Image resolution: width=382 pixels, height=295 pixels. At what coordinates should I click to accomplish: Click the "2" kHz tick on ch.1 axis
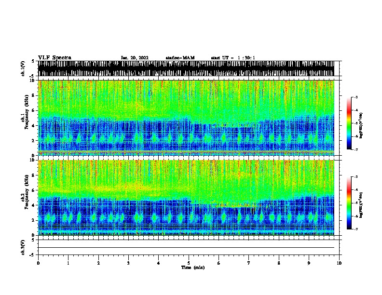[x=33, y=141]
